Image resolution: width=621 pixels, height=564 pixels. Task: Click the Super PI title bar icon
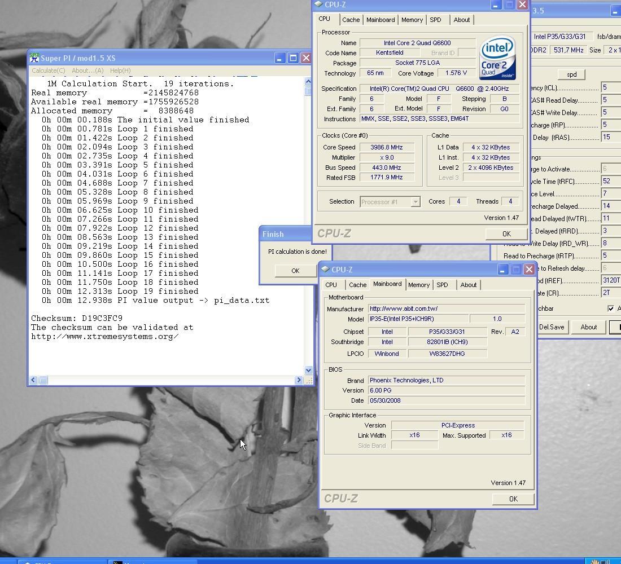pyautogui.click(x=34, y=58)
